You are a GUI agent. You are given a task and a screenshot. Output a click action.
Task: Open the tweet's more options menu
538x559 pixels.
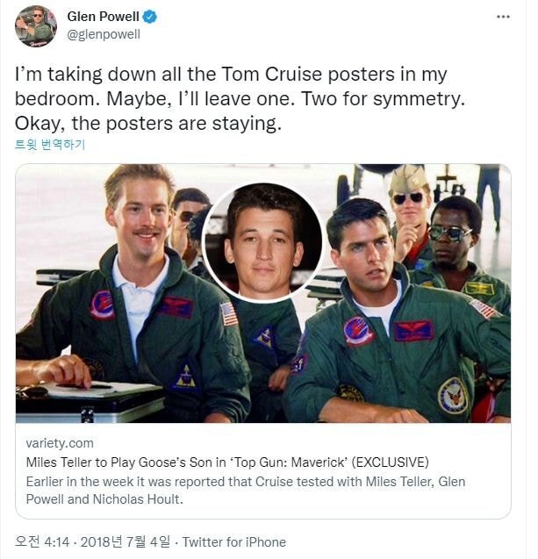point(502,17)
